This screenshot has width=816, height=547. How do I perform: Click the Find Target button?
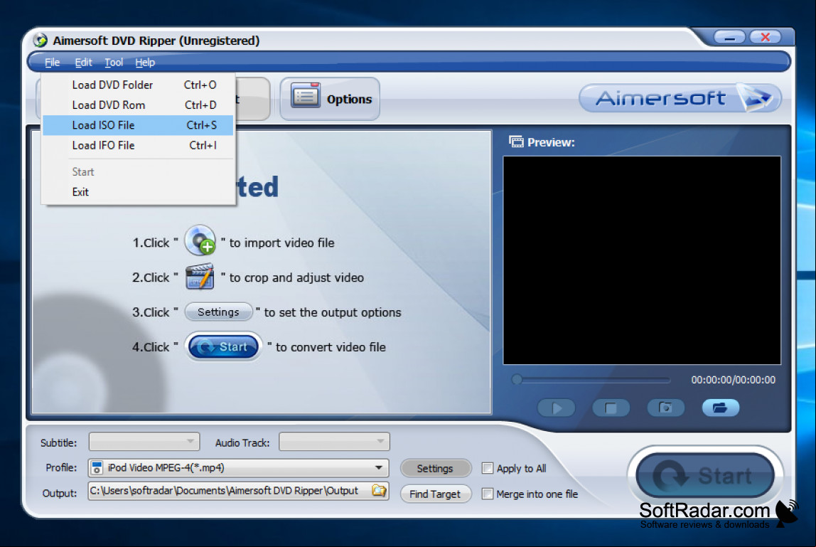tap(435, 494)
